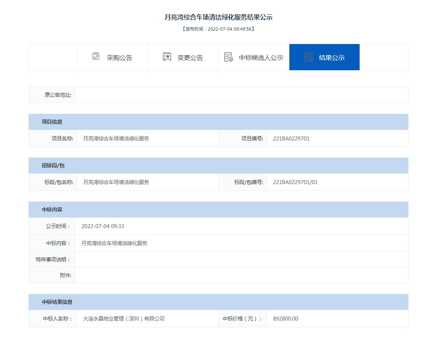The height and width of the screenshot is (338, 437).
Task: Click the publication time 2022-07-04 09:49:56
Action: tap(230, 29)
